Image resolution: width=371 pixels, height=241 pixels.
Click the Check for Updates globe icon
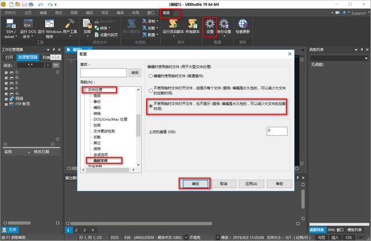coord(243,24)
